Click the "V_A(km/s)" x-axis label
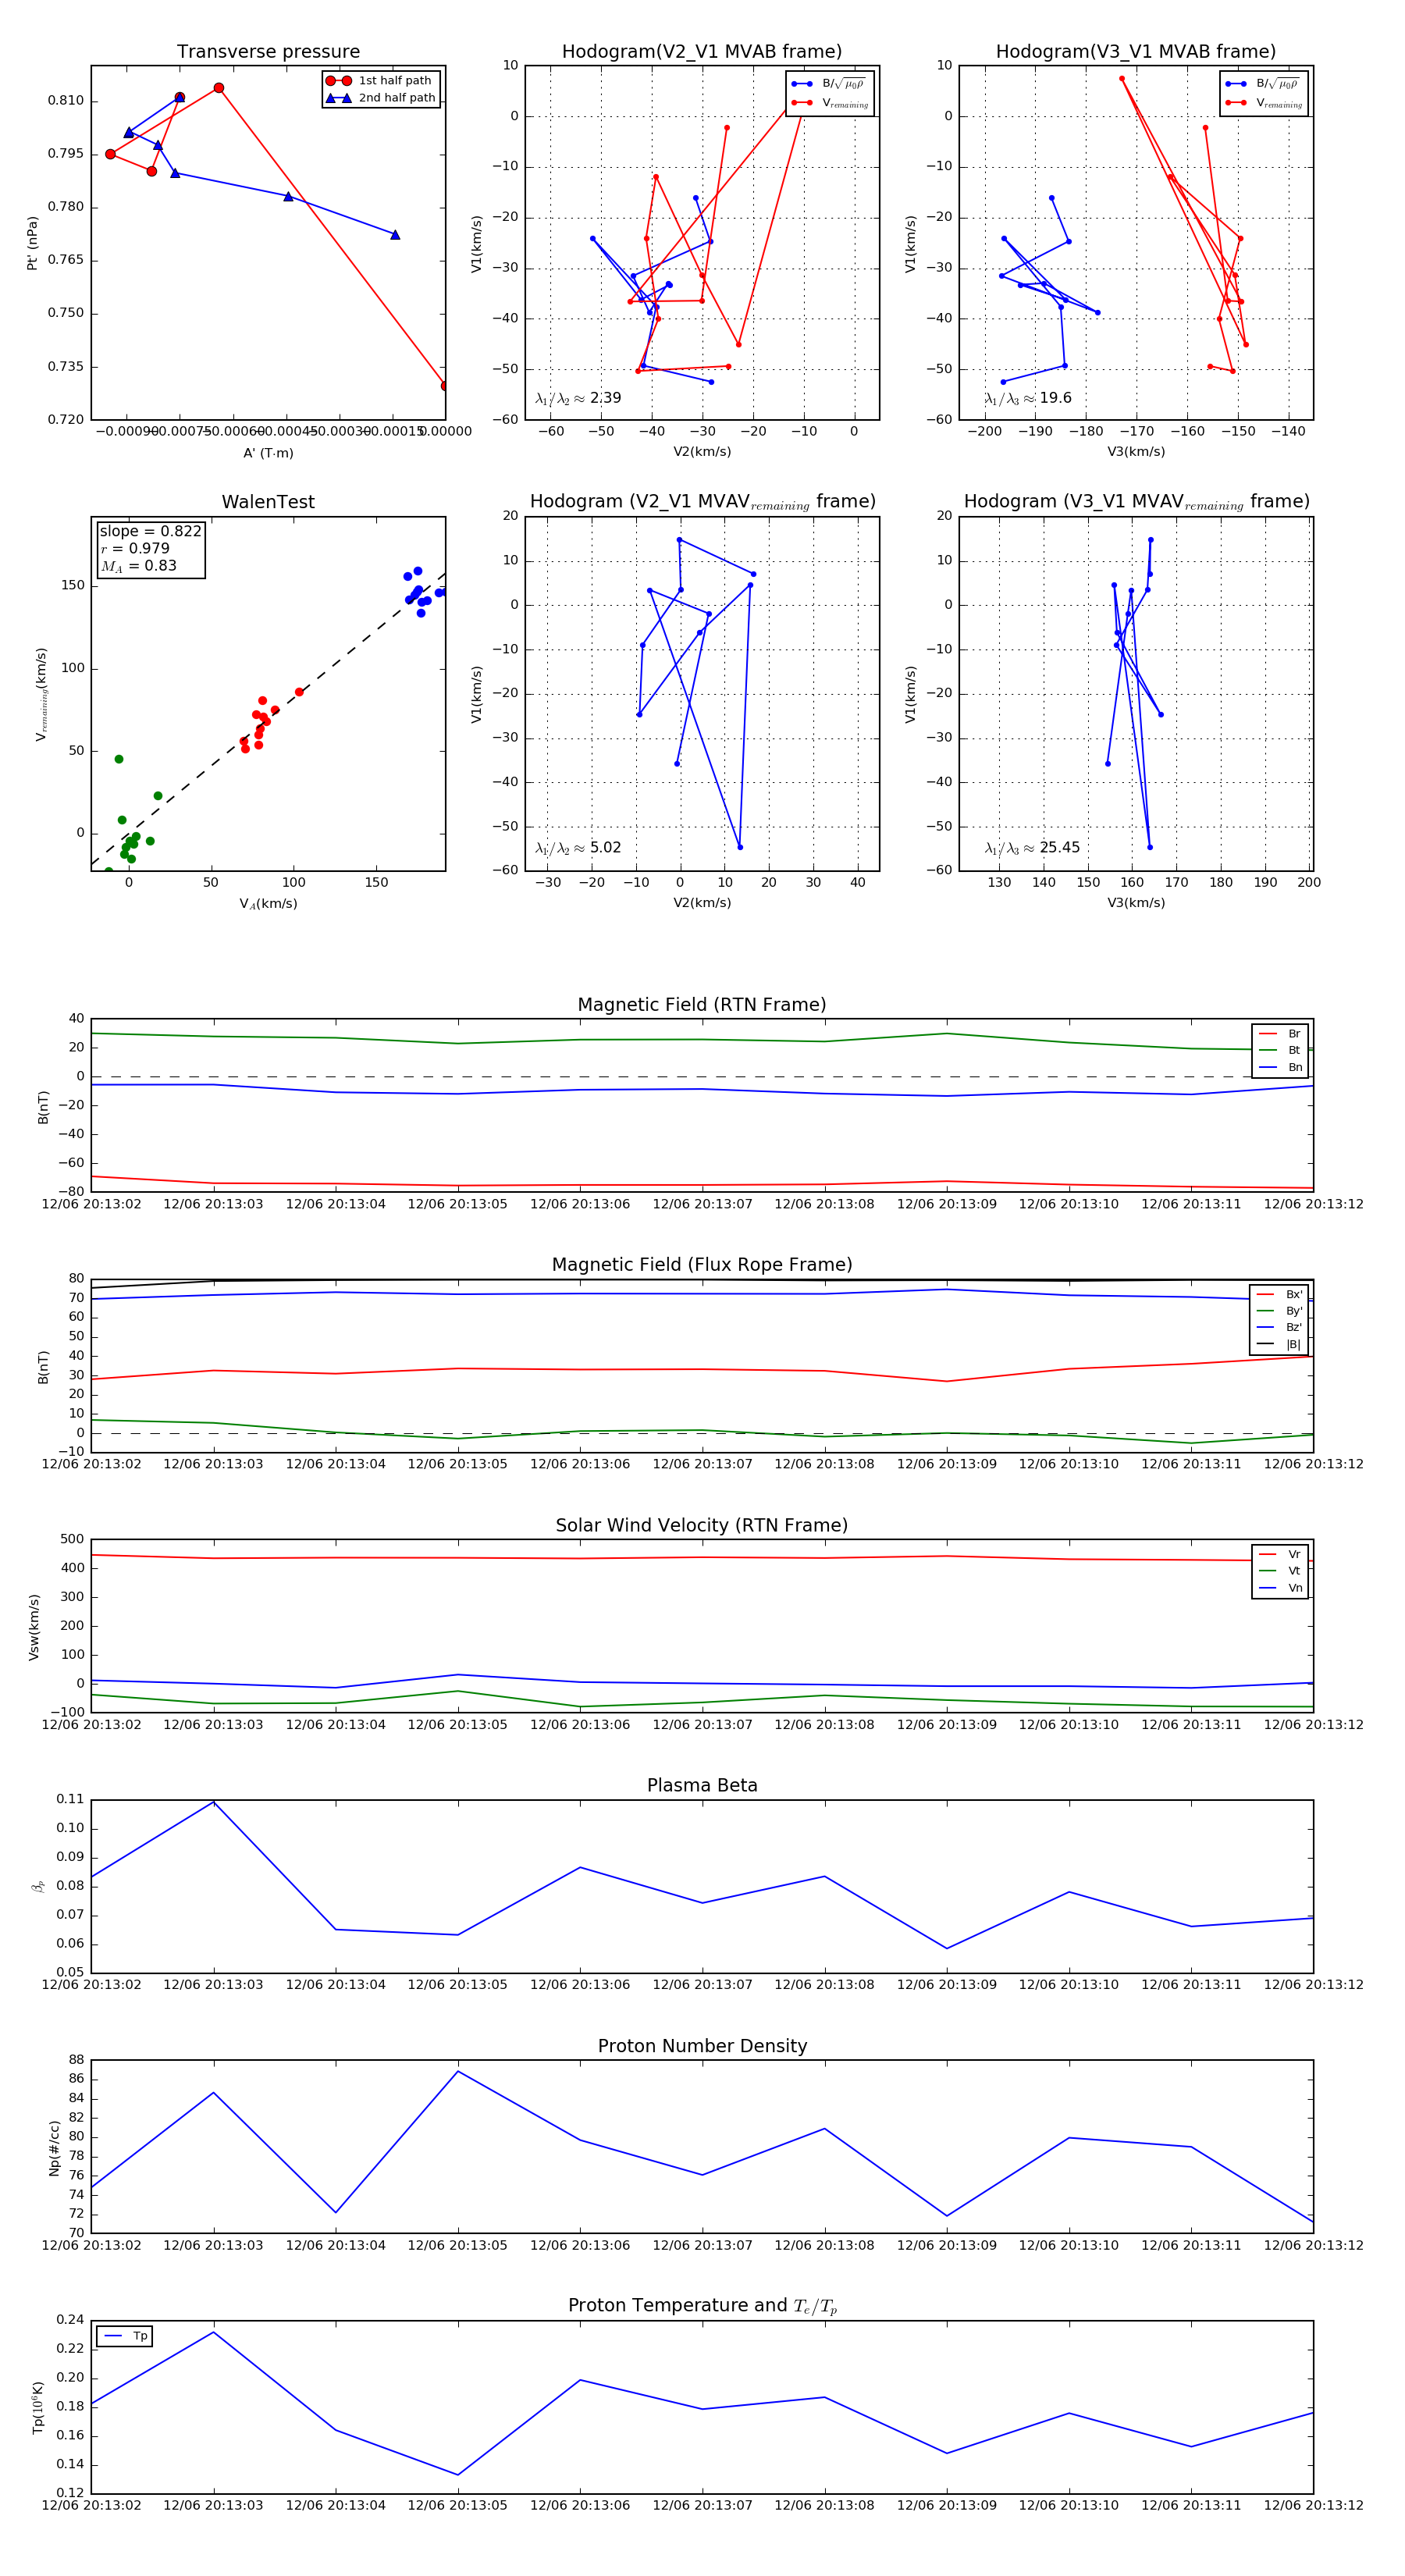Viewport: 1405px width, 2576px height. coord(268,904)
